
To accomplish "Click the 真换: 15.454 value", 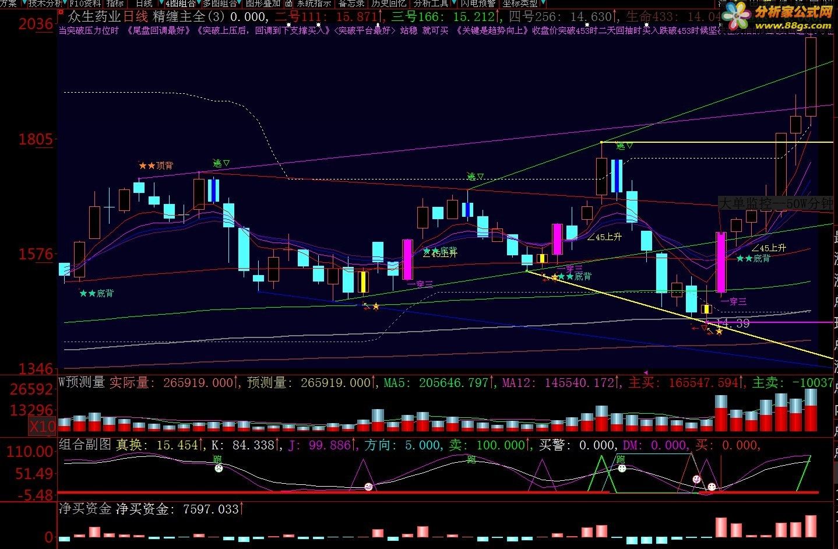I will point(157,445).
